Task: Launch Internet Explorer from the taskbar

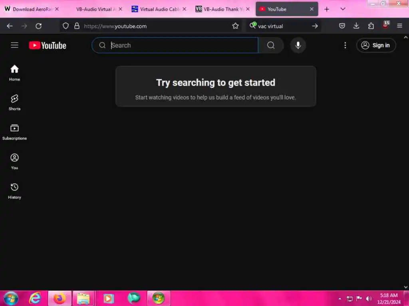Action: click(x=35, y=298)
